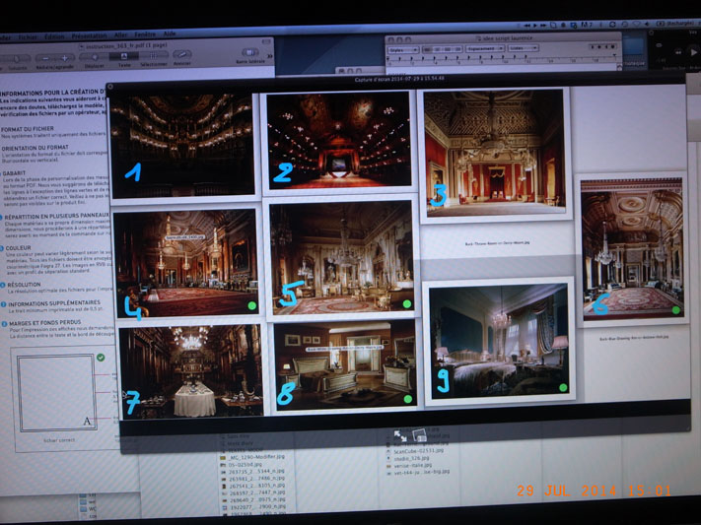Screen dimensions: 701x525
Task: Open the Styles dropdown in TextEdit window
Action: [403, 49]
